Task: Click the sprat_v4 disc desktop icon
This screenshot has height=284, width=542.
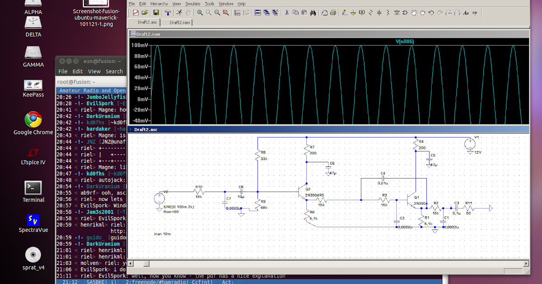Action: (33, 259)
